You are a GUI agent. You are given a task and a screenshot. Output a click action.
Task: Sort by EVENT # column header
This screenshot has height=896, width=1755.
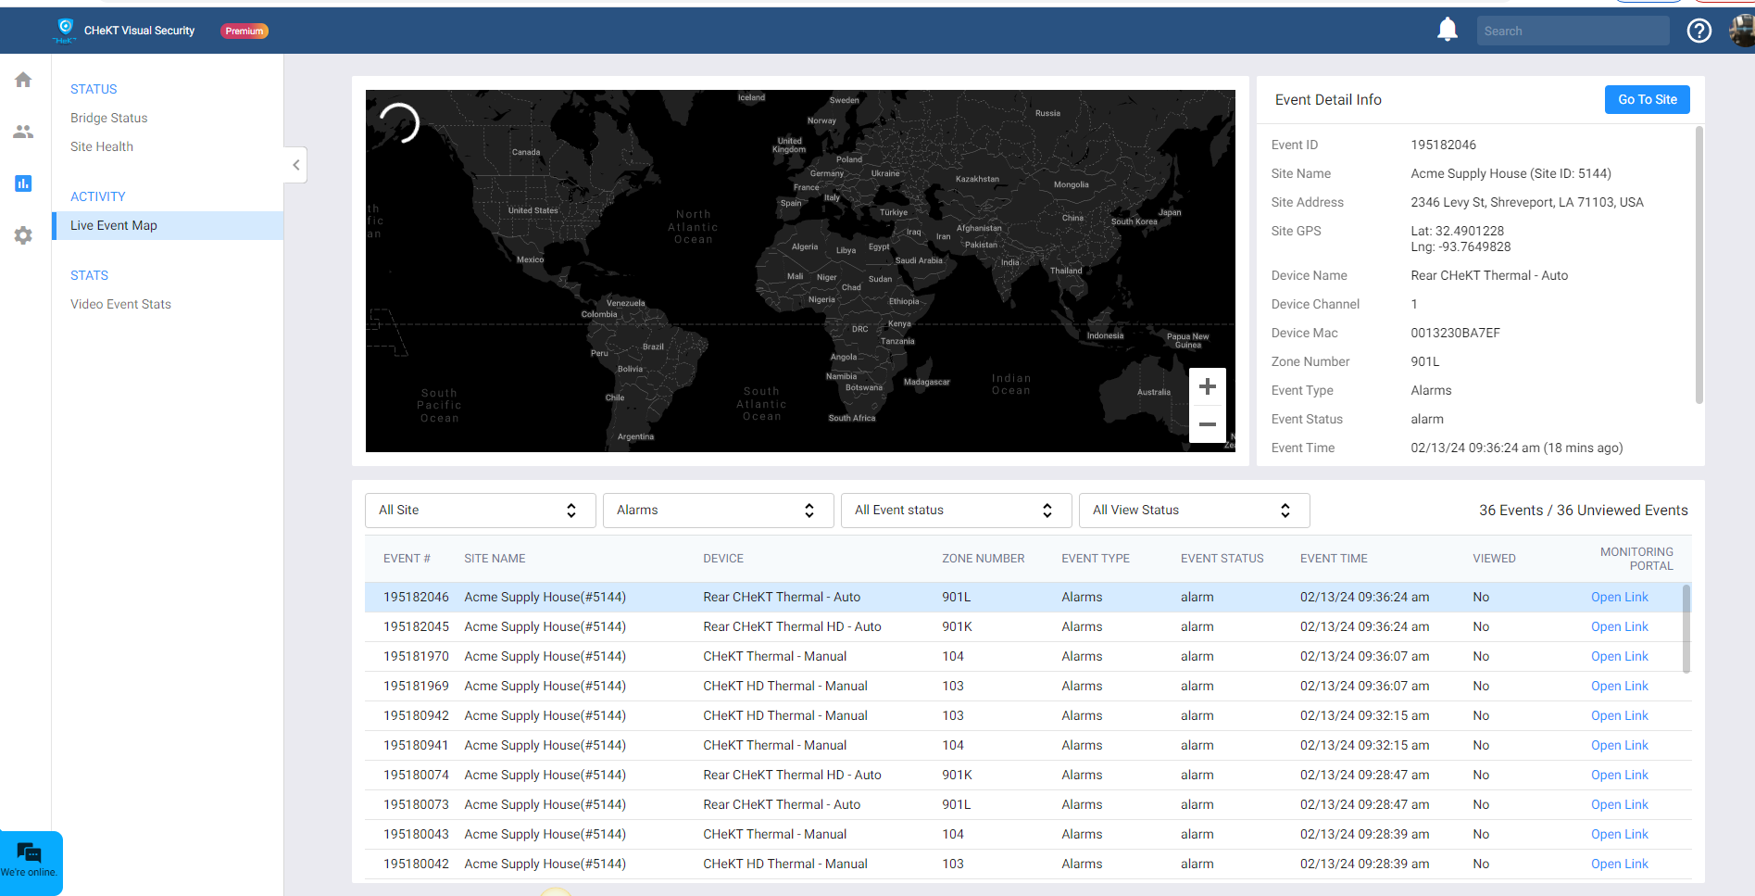407,559
